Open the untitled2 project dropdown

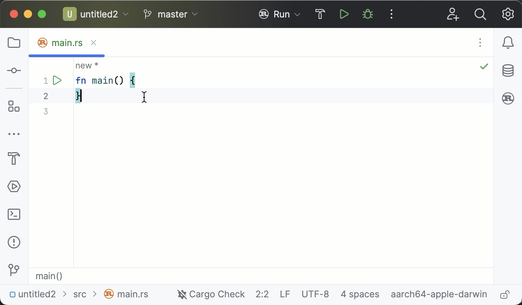96,14
